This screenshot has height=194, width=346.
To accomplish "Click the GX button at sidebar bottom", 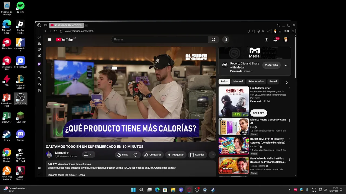I will [x=39, y=168].
